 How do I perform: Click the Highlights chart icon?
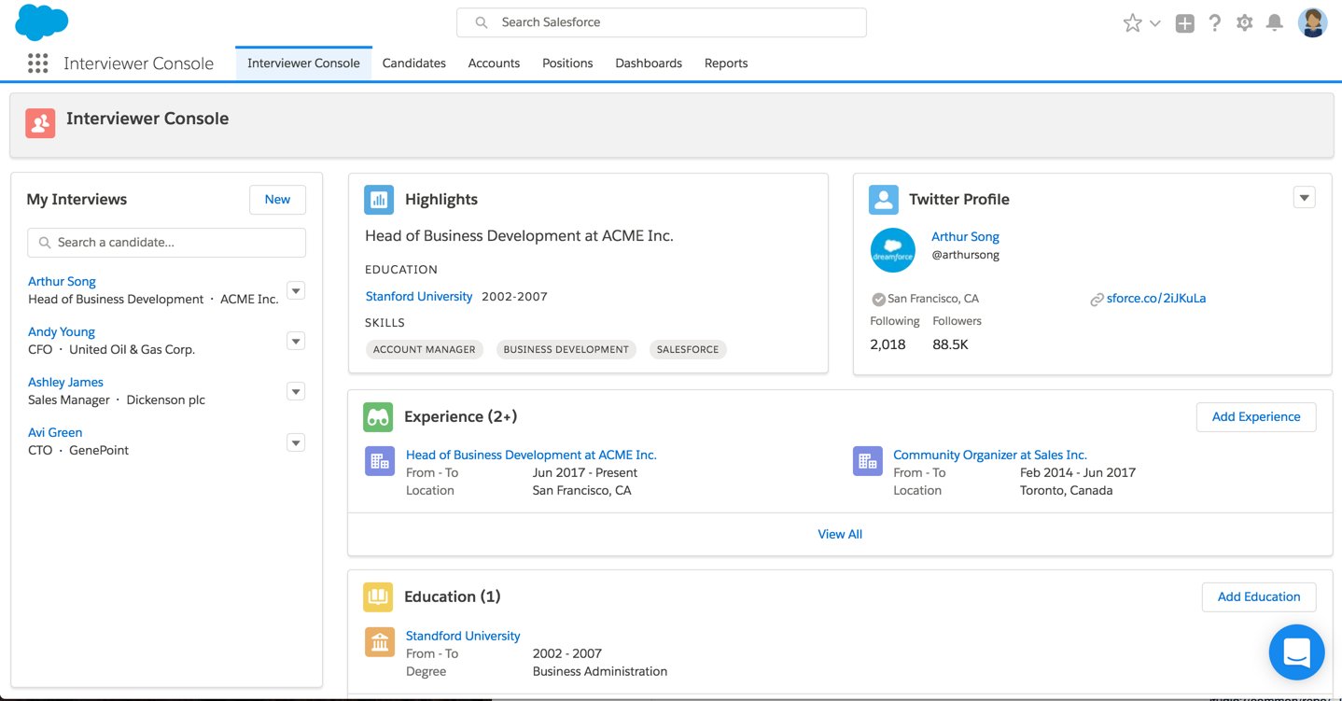[379, 199]
